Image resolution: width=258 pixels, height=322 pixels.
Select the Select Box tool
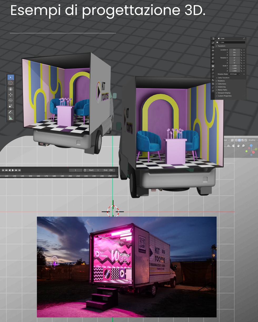point(11,77)
